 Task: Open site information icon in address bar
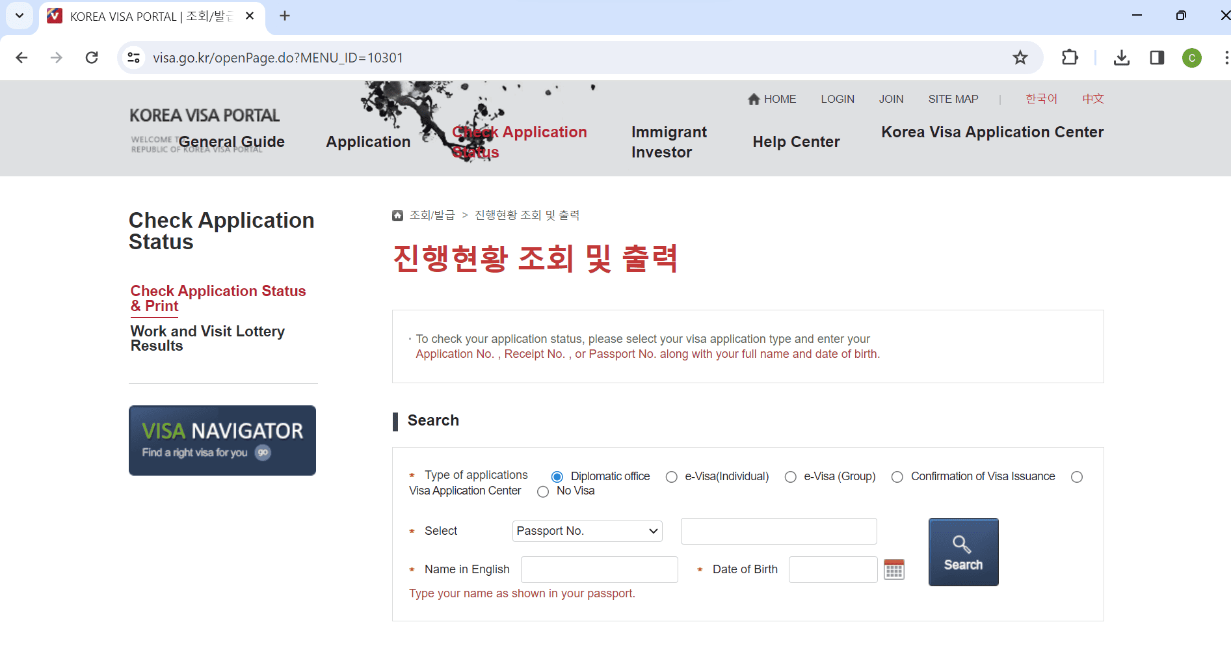point(134,58)
